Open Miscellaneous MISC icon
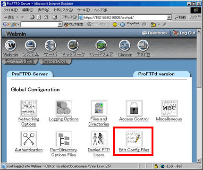Image resolution: width=203 pixels, height=170 pixels. point(169,108)
